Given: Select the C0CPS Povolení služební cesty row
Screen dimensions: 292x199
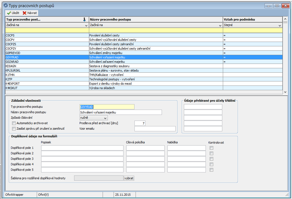Looking at the screenshot, I should coord(47,35).
